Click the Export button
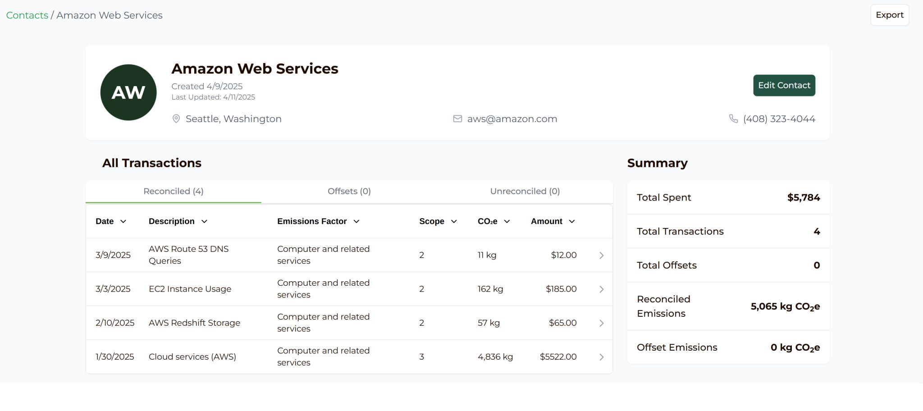The height and width of the screenshot is (411, 923). tap(889, 15)
